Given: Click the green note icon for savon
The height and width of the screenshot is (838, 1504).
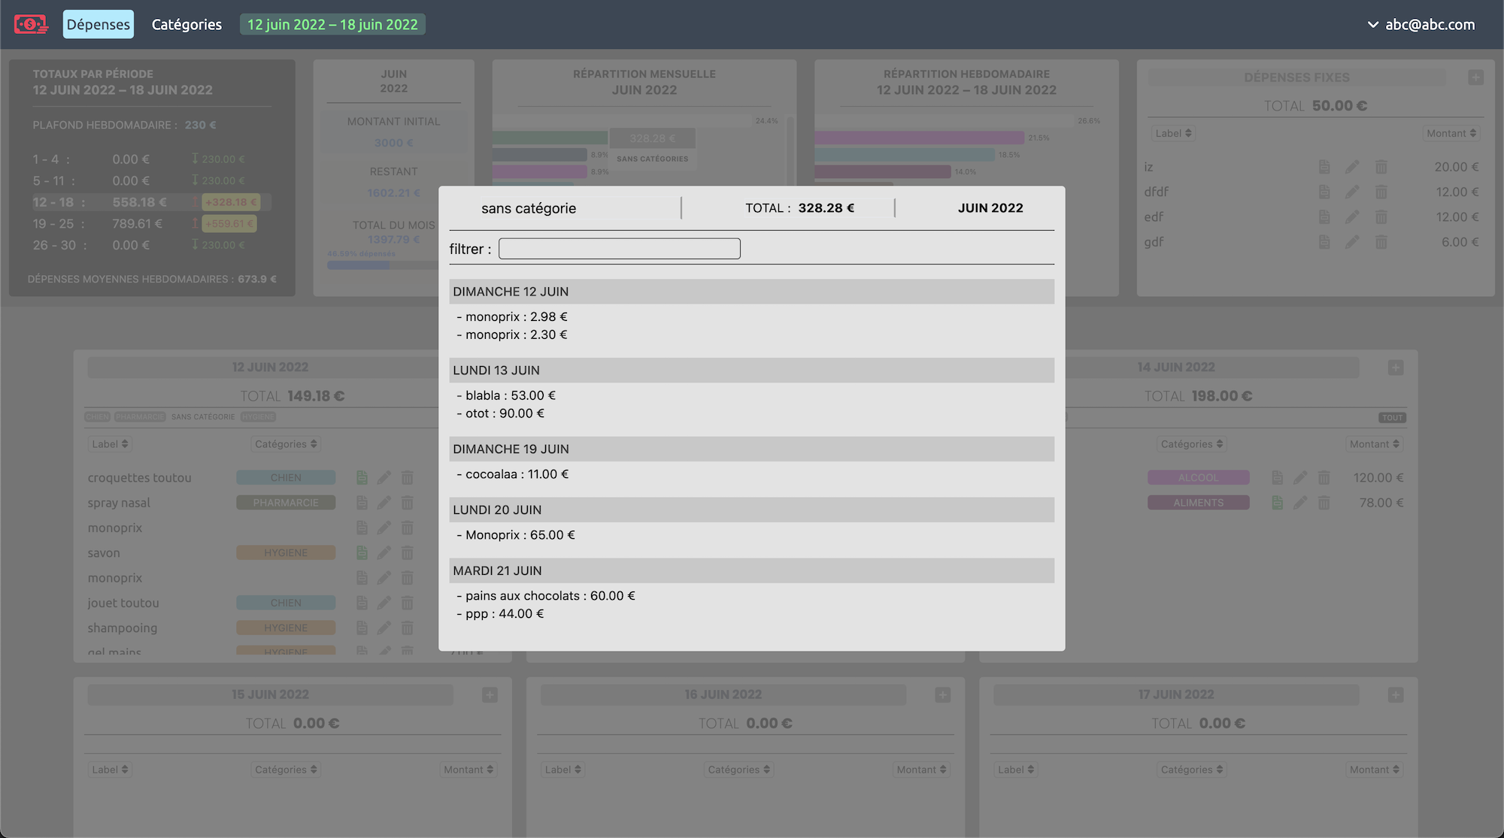Looking at the screenshot, I should tap(362, 552).
